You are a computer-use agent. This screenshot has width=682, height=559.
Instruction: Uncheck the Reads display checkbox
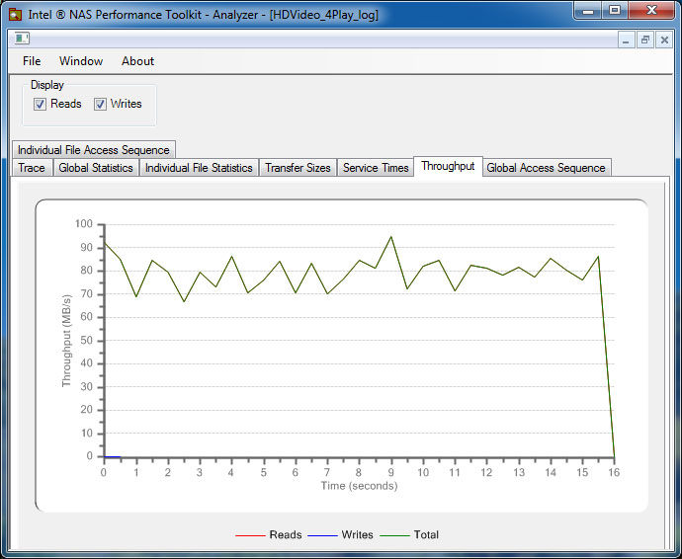coord(41,104)
